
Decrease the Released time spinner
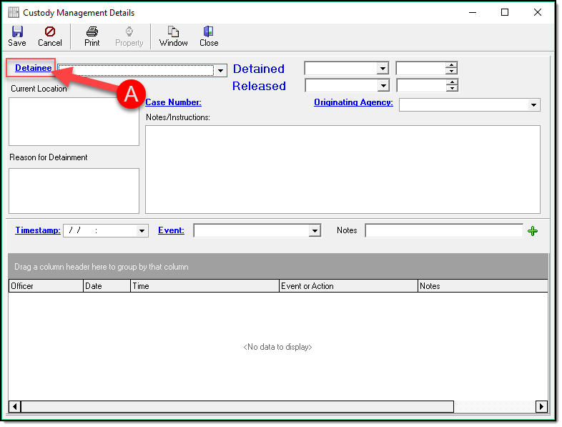coord(451,89)
